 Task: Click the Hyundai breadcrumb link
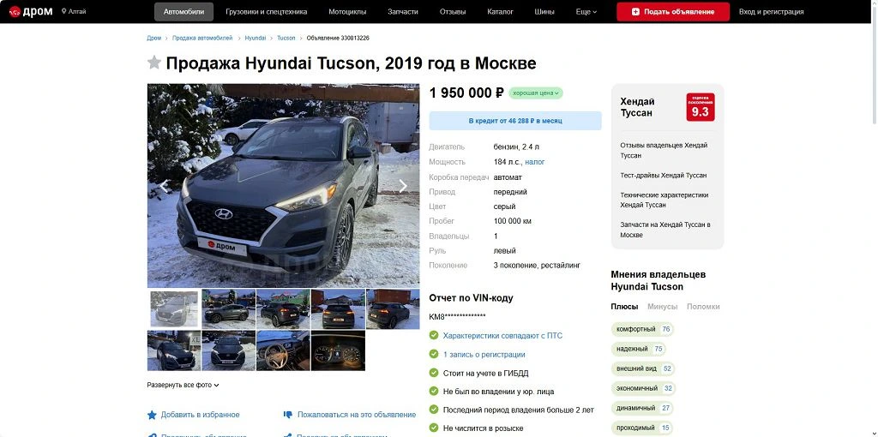click(x=256, y=38)
